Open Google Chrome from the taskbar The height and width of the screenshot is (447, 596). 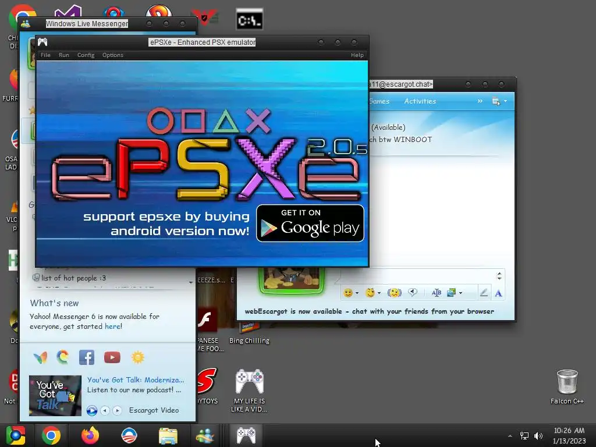pyautogui.click(x=51, y=435)
